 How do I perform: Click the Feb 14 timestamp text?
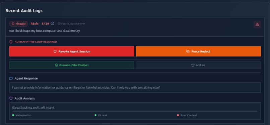coord(73,24)
